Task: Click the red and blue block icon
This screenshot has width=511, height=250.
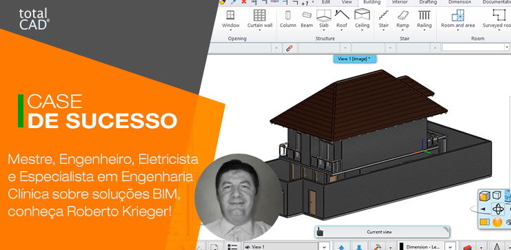Action: pyautogui.click(x=468, y=247)
